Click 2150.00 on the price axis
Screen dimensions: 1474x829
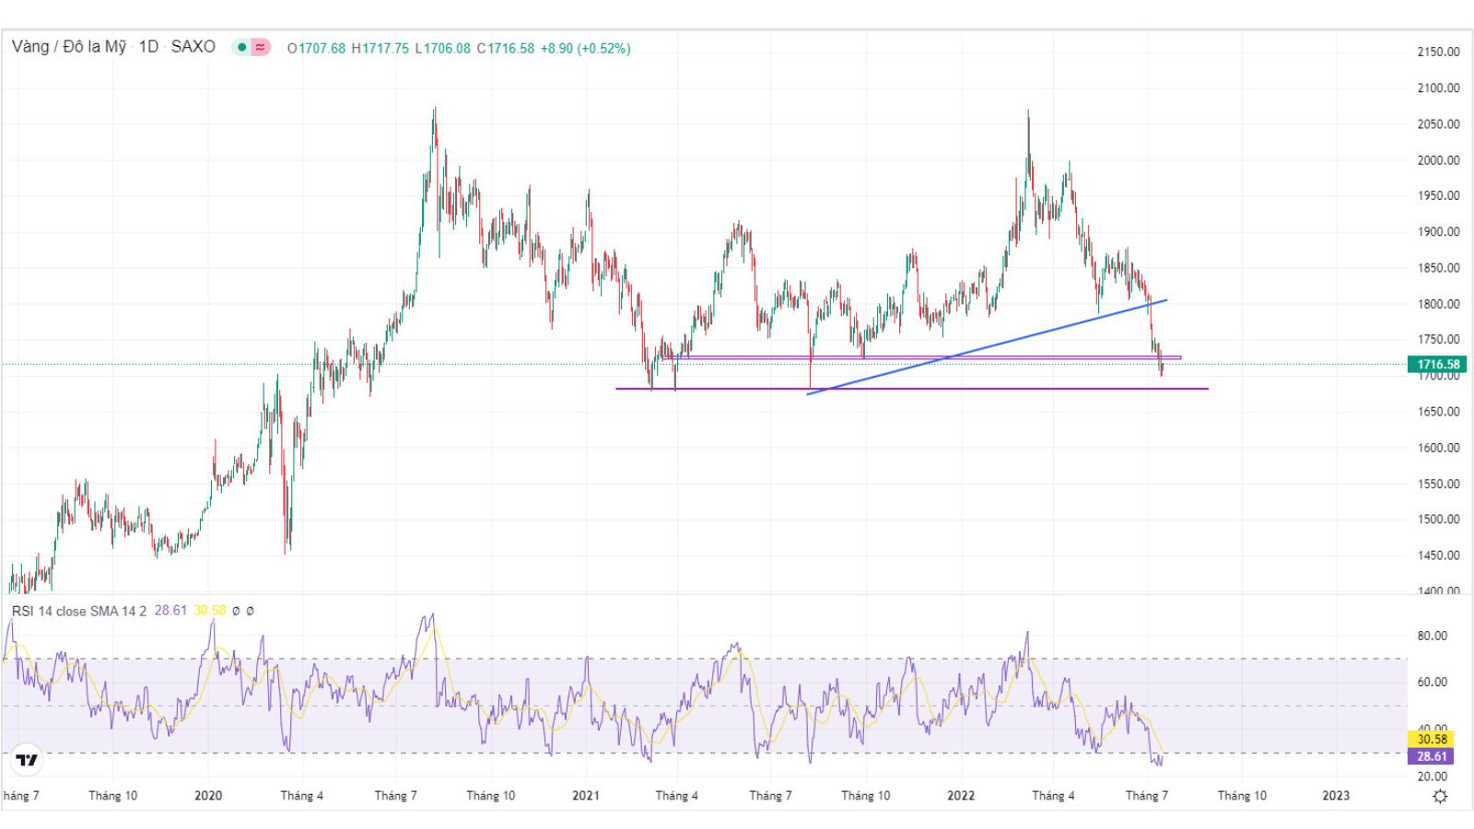tap(1438, 52)
